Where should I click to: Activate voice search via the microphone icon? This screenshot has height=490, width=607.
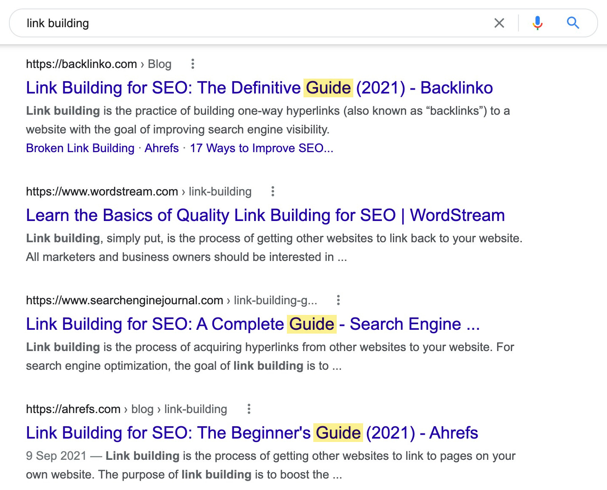point(537,23)
